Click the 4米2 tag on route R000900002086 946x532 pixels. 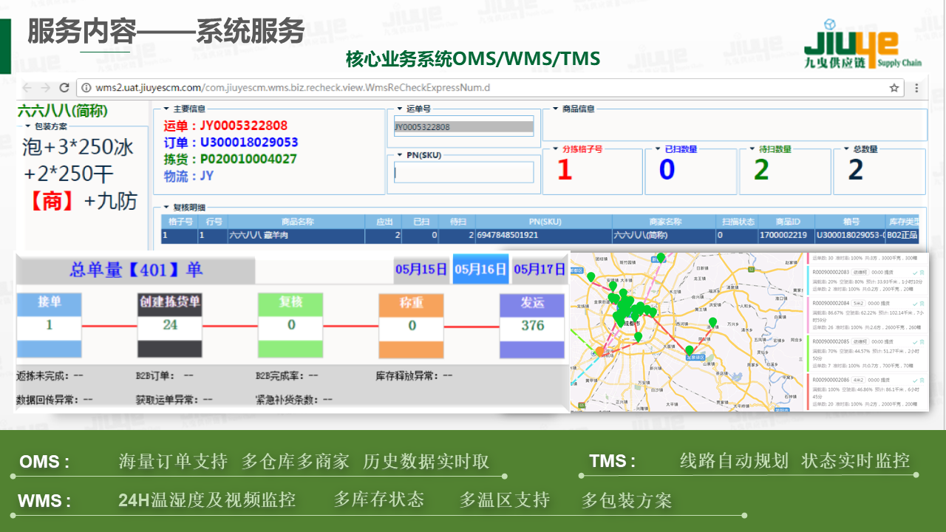click(x=858, y=379)
